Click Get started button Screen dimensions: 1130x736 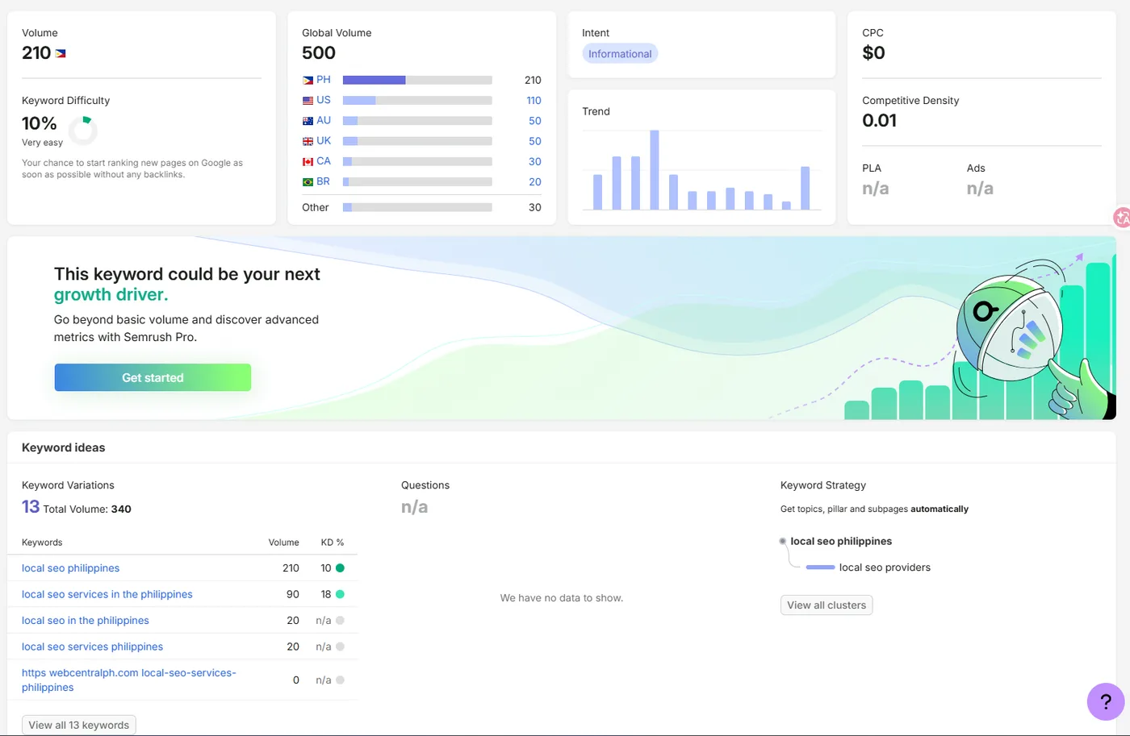[x=153, y=377]
